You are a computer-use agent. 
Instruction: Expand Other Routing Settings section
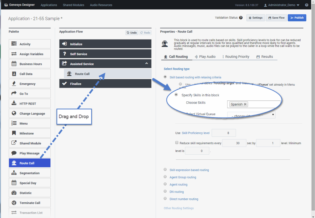[179, 208]
